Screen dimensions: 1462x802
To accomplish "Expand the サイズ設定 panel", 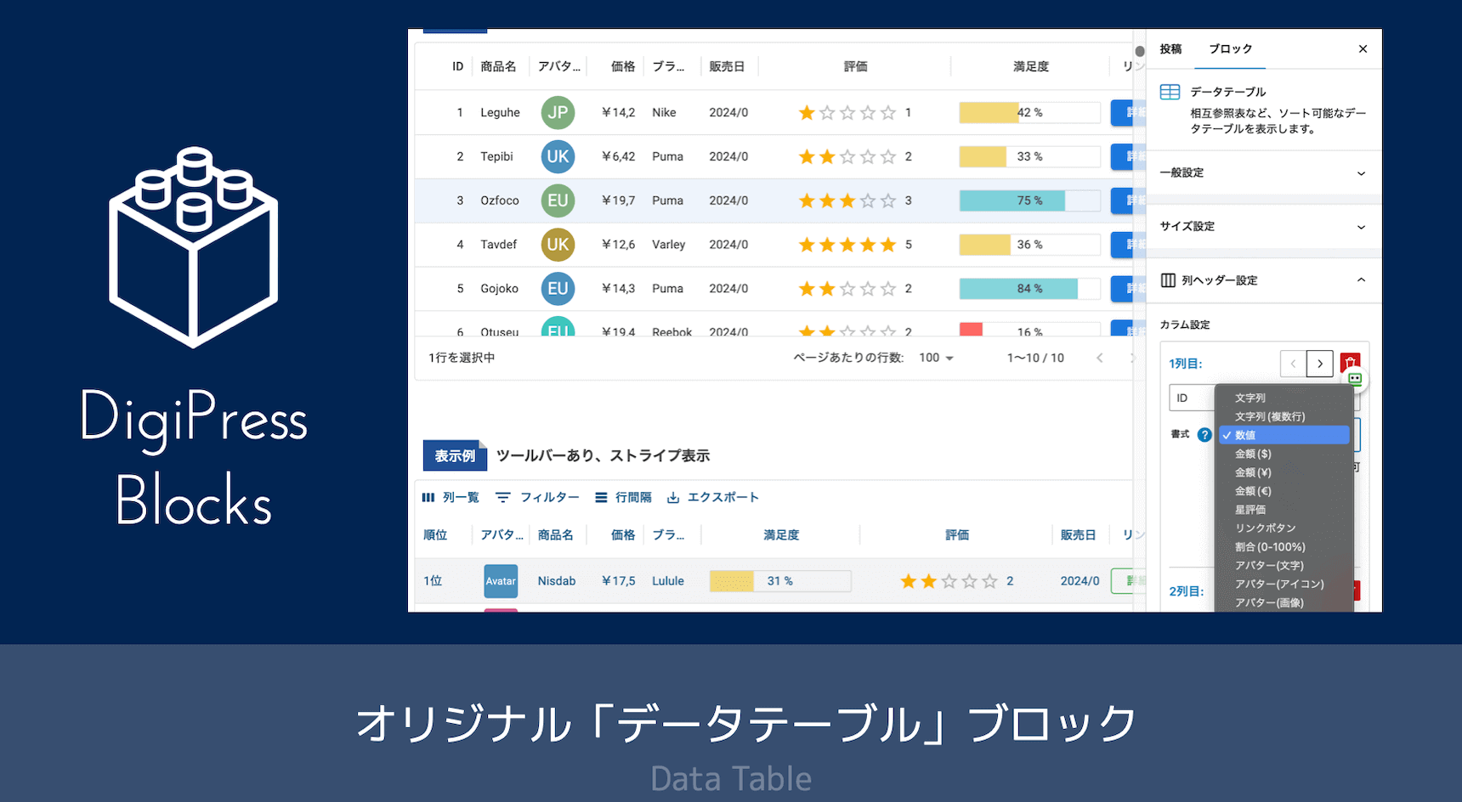I will tap(1264, 226).
